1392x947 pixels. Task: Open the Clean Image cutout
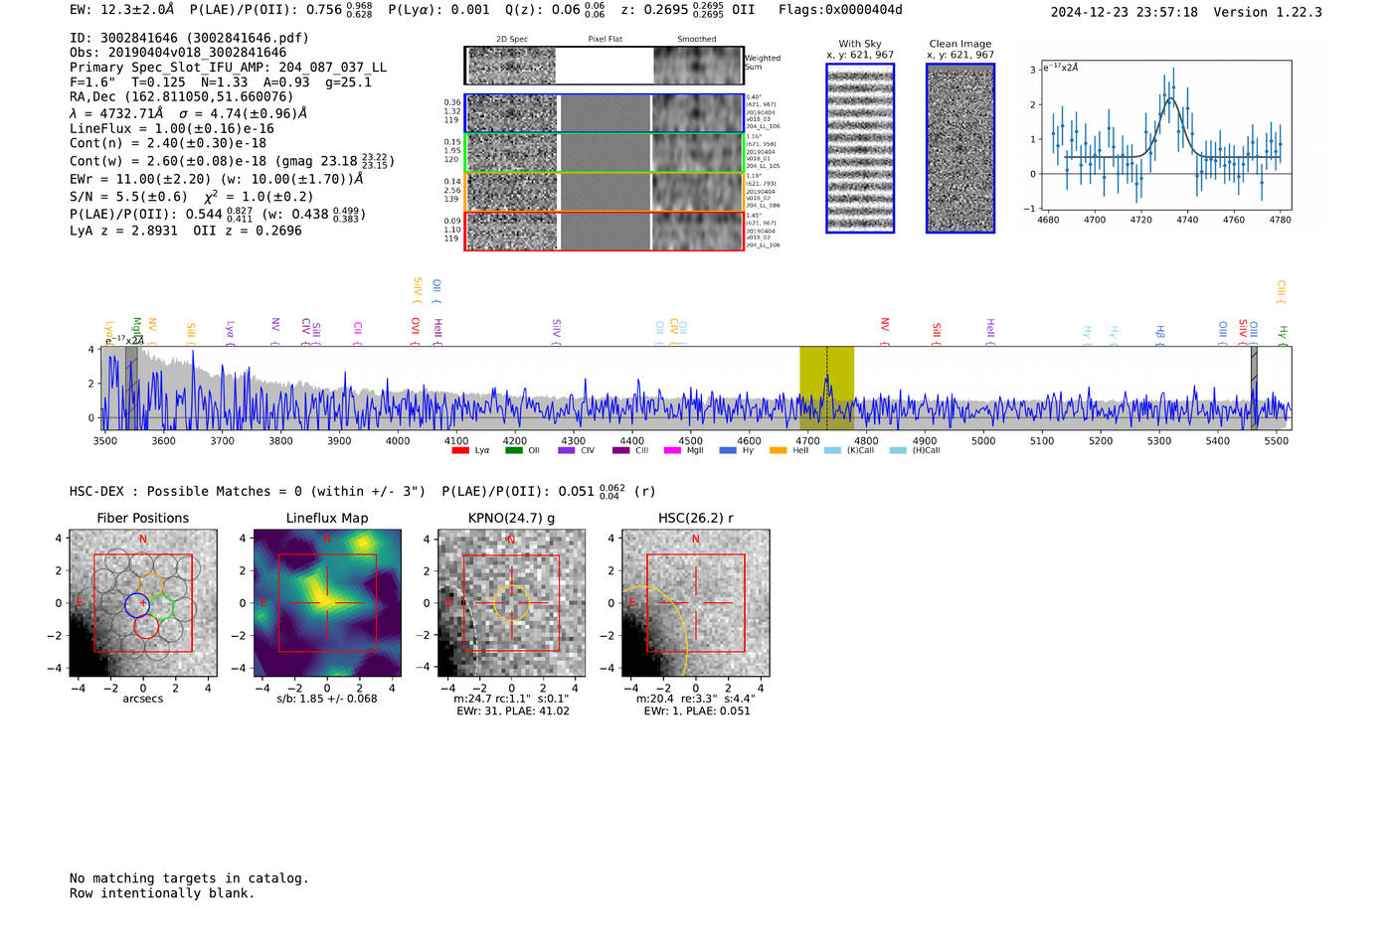[960, 148]
